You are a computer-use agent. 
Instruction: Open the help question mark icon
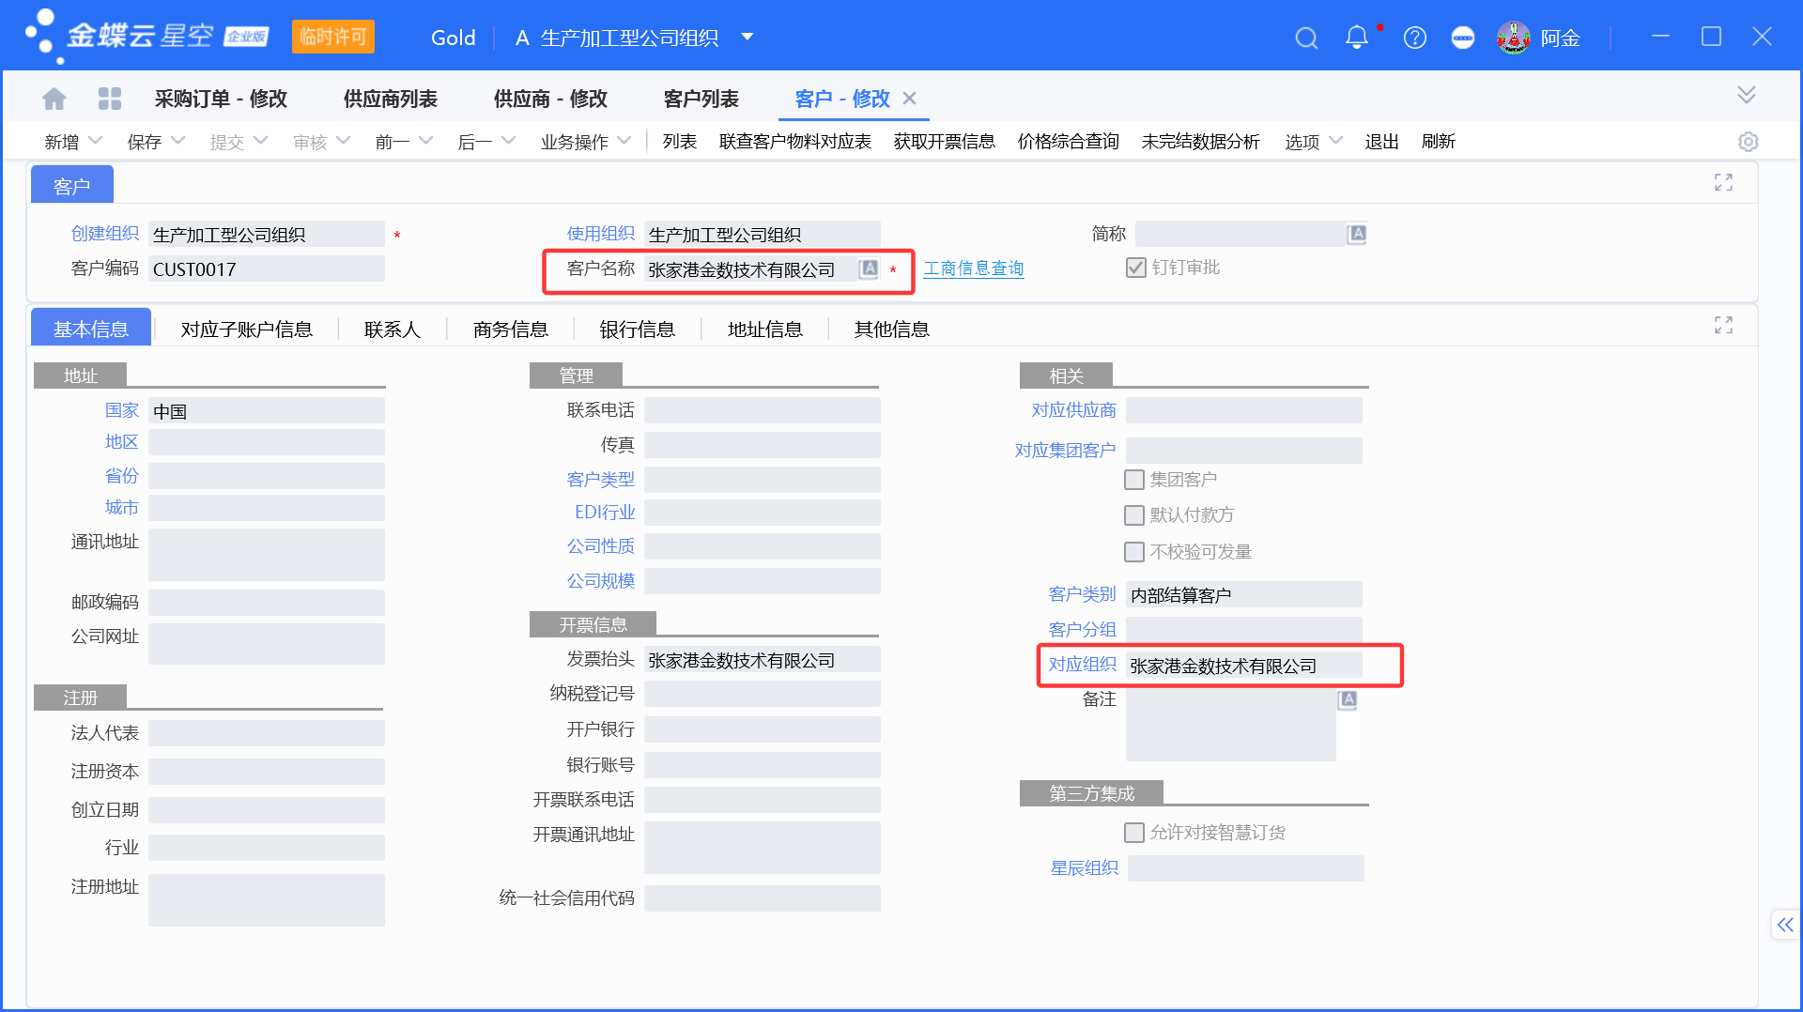1414,38
